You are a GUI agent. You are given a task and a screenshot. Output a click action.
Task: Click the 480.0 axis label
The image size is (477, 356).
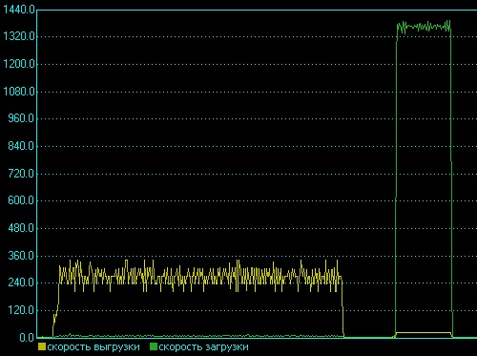point(21,228)
